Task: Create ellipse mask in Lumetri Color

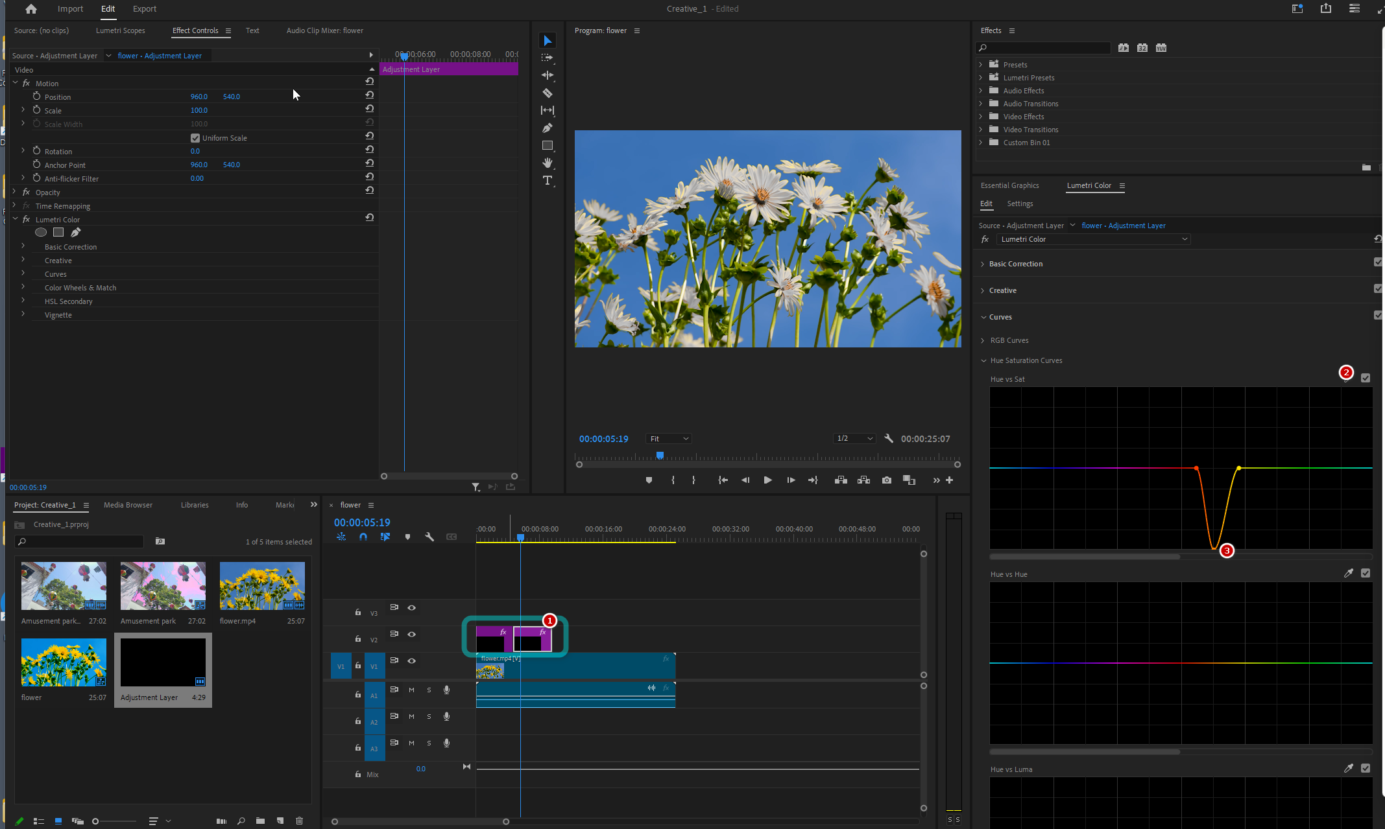Action: pos(41,232)
